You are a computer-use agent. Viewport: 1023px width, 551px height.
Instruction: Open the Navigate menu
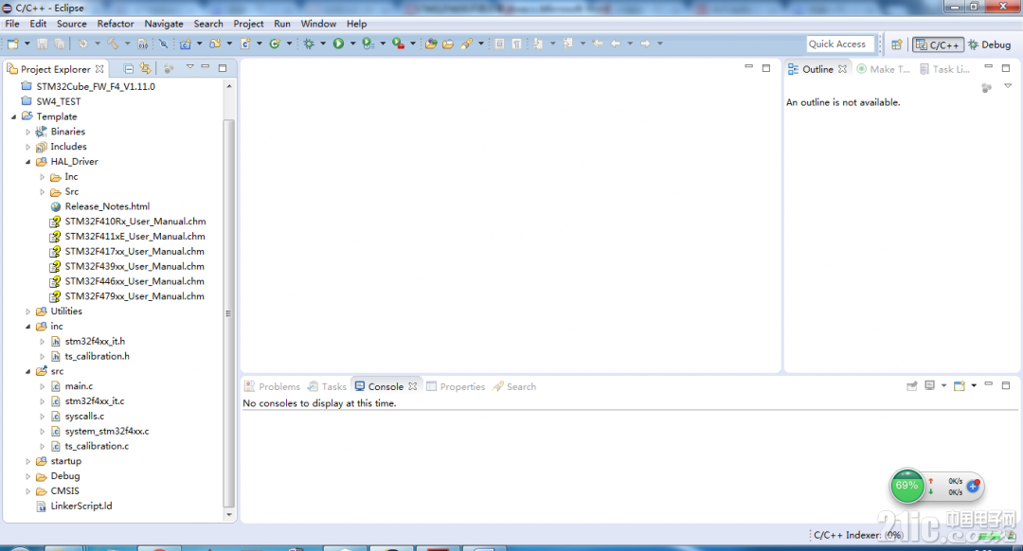tap(164, 24)
